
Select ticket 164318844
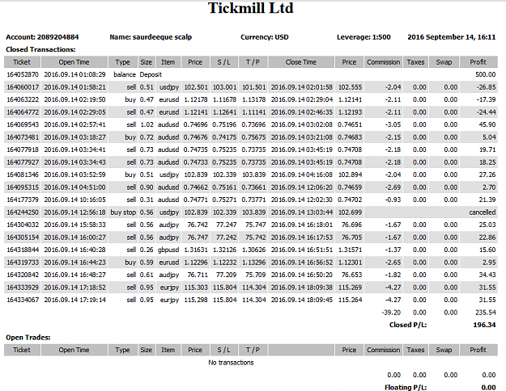tap(23, 250)
